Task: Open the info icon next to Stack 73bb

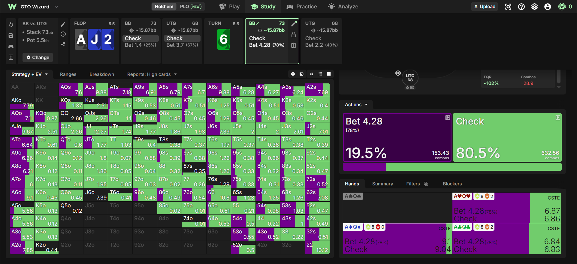Action: [63, 34]
